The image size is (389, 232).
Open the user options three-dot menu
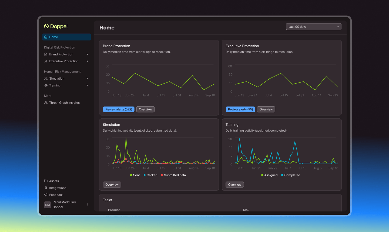point(87,205)
